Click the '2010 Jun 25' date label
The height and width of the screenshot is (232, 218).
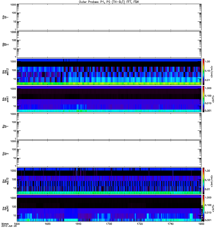point(9,226)
